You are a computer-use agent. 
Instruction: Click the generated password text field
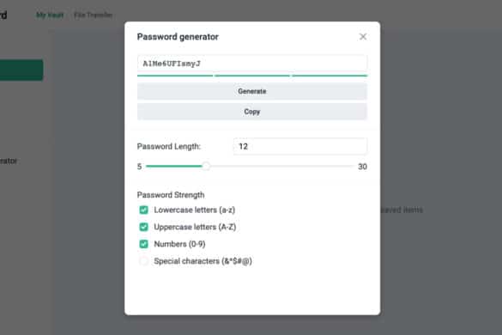pyautogui.click(x=252, y=64)
